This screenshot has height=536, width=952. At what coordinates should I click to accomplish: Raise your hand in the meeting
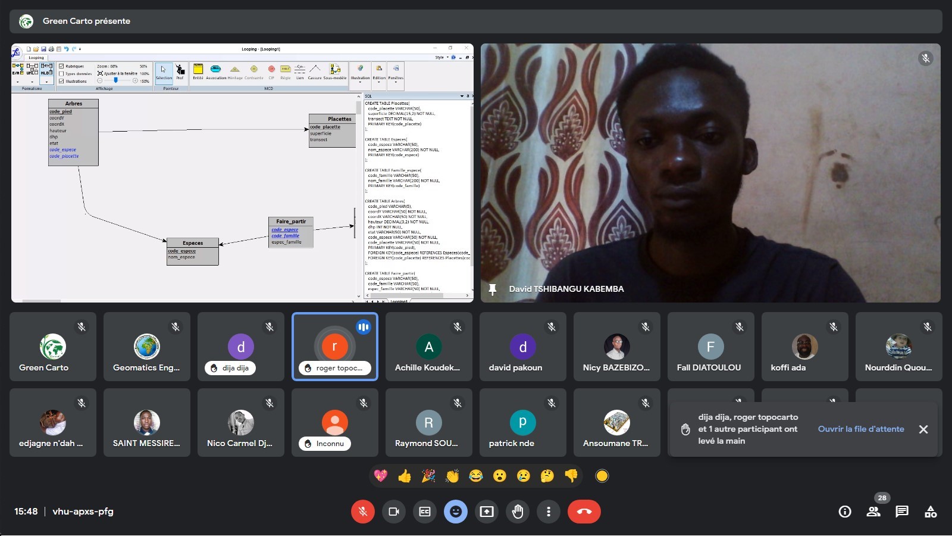[518, 512]
